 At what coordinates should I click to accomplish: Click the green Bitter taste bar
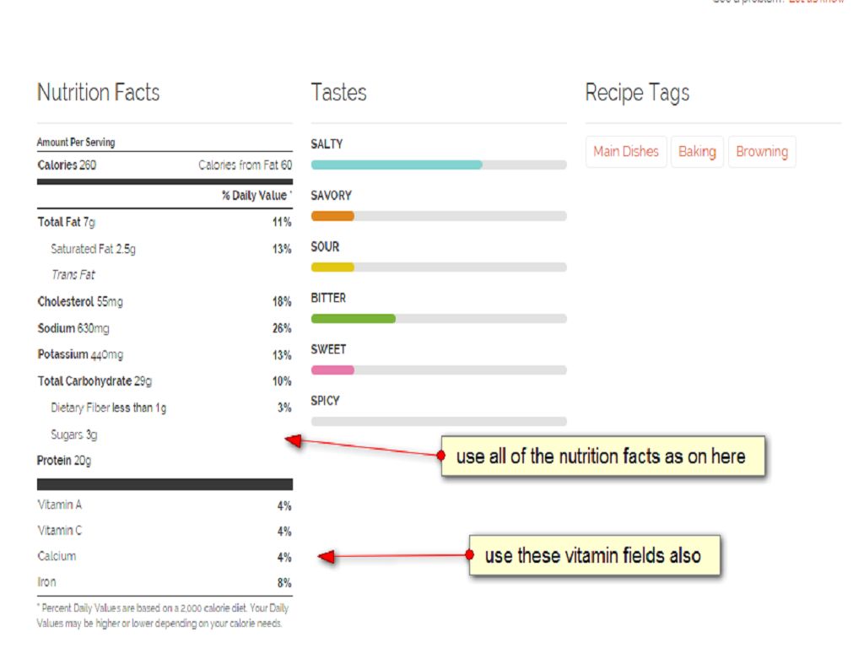353,318
